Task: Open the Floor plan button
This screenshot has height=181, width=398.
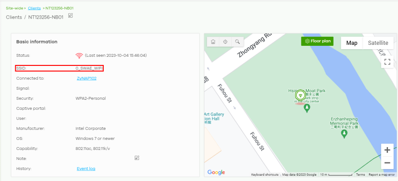Action: click(317, 41)
